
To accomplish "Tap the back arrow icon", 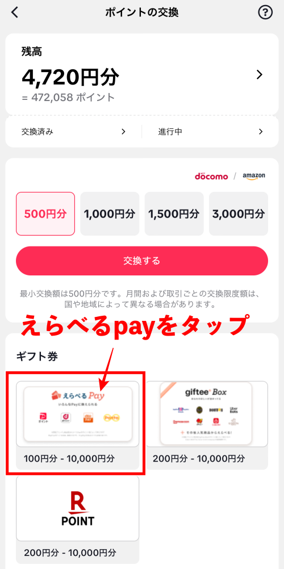I will [15, 12].
